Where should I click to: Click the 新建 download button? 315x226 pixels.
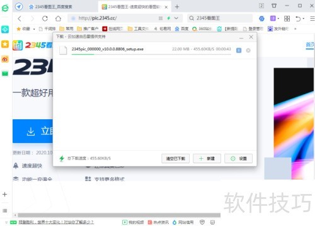coord(207,158)
